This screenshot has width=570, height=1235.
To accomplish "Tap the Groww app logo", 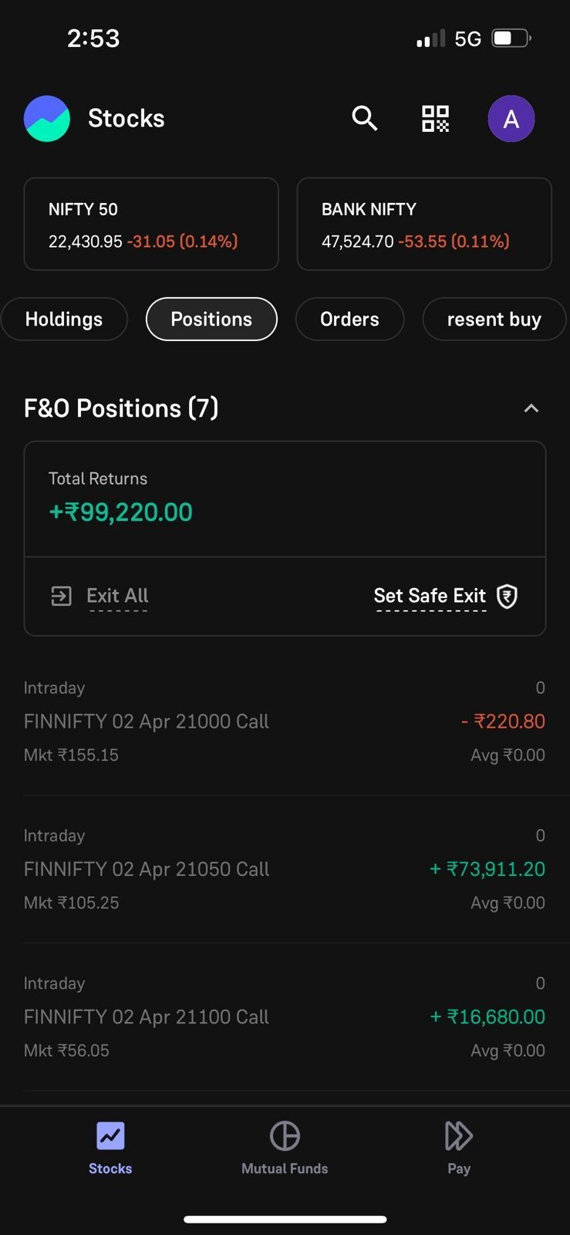I will [x=47, y=119].
